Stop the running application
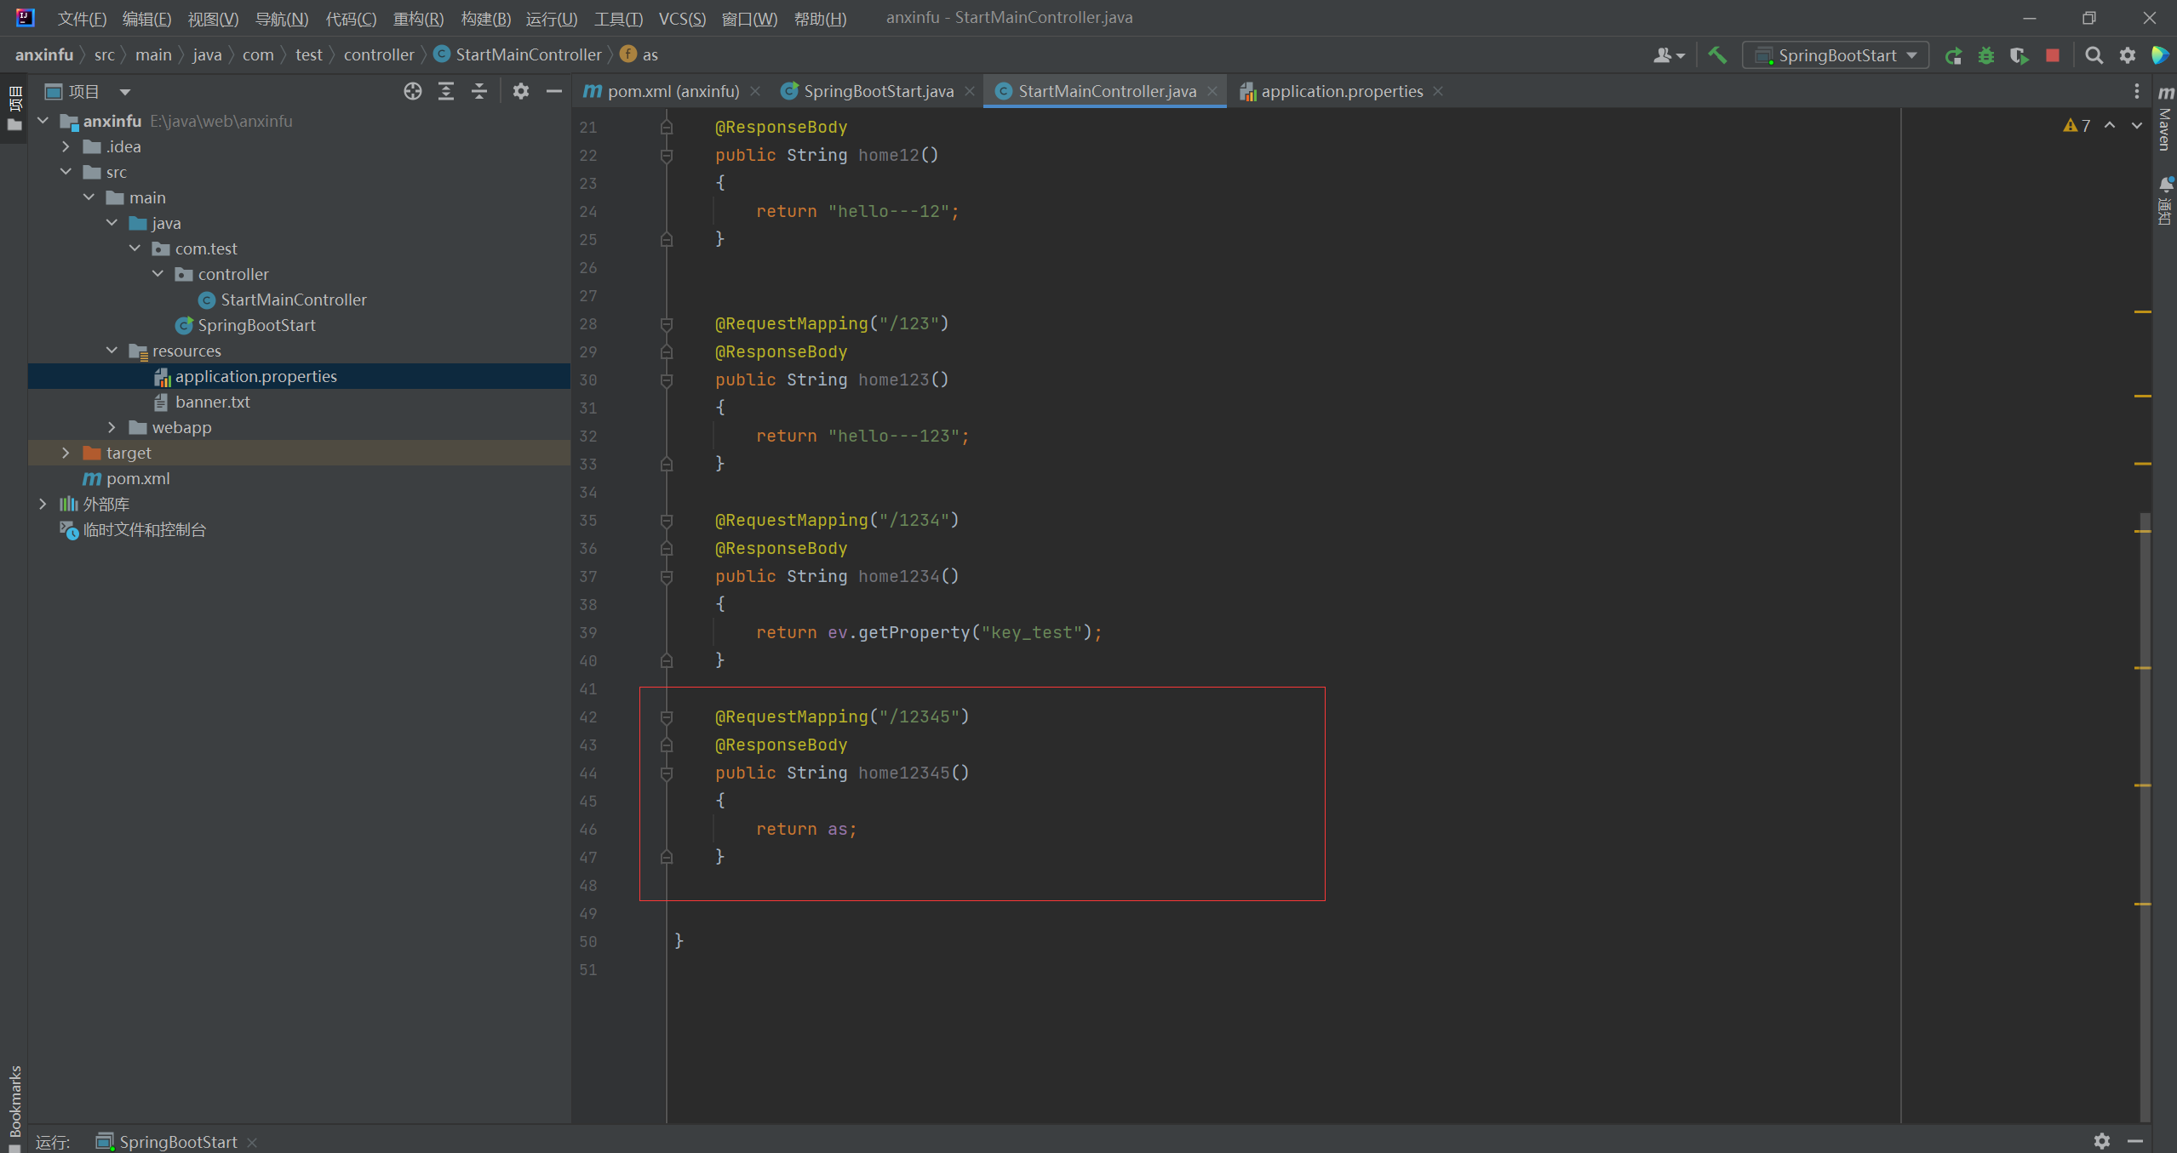 click(x=2053, y=56)
